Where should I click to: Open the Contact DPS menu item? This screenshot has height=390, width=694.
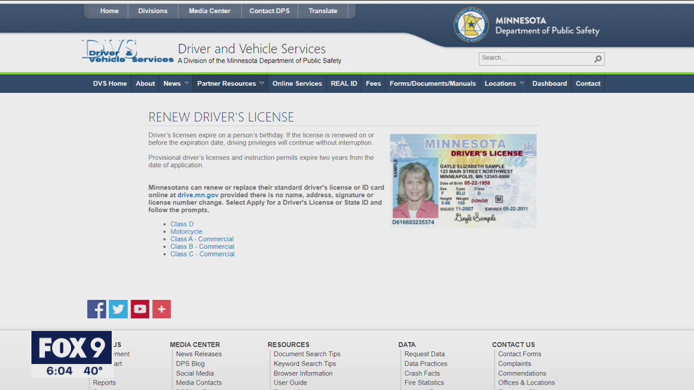[269, 11]
